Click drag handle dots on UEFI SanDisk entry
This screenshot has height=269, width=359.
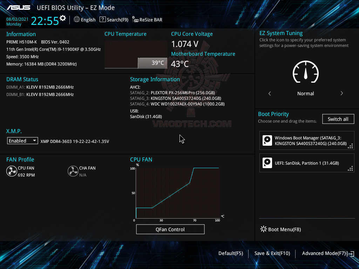350,168
